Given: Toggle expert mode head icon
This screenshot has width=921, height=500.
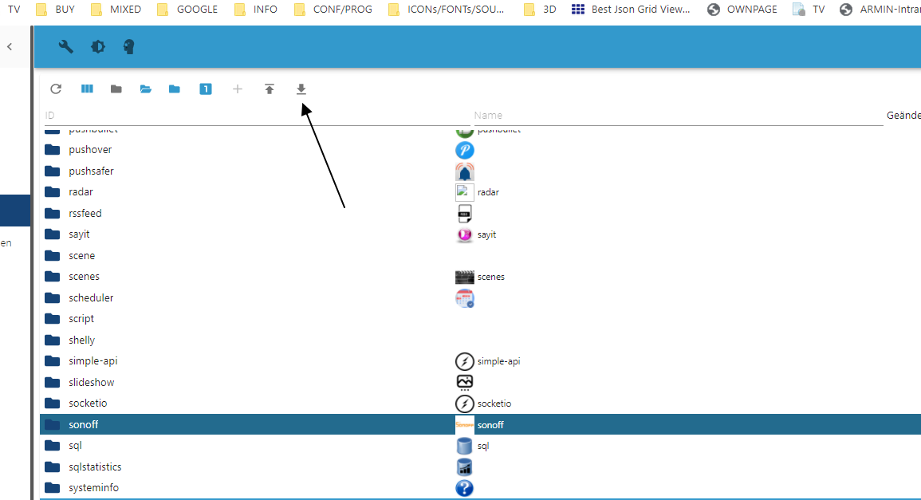Looking at the screenshot, I should [x=128, y=47].
